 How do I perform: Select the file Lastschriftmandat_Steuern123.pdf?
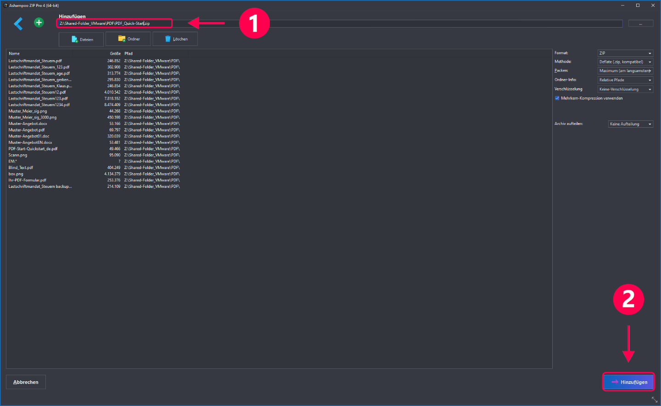coord(38,99)
